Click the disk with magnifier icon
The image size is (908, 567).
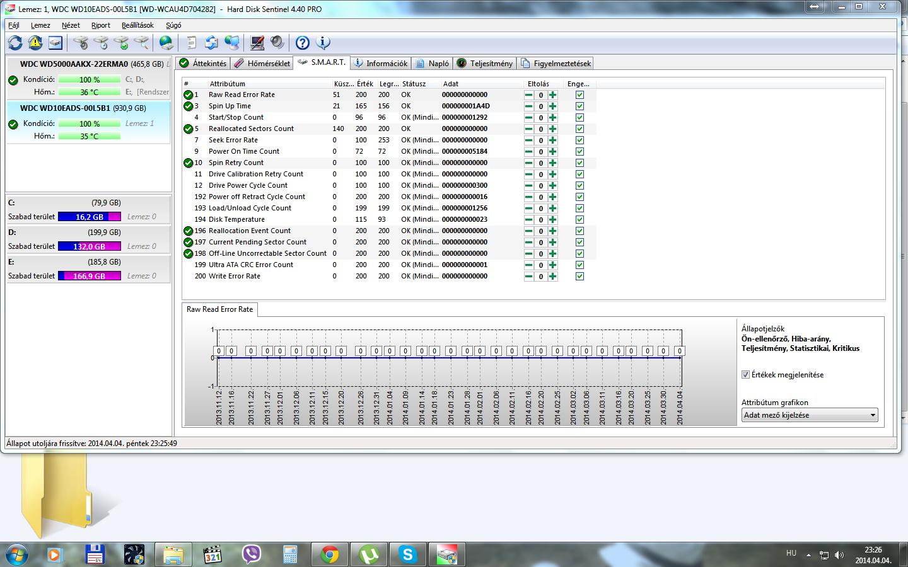pyautogui.click(x=141, y=43)
